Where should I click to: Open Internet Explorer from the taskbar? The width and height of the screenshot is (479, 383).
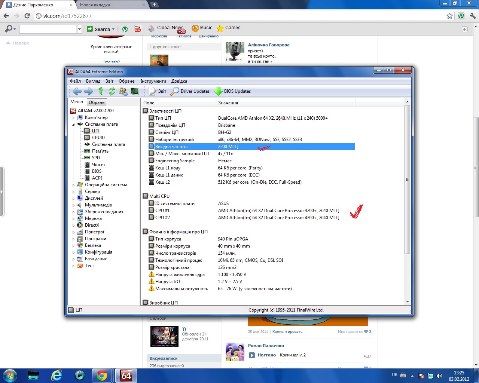(57, 376)
